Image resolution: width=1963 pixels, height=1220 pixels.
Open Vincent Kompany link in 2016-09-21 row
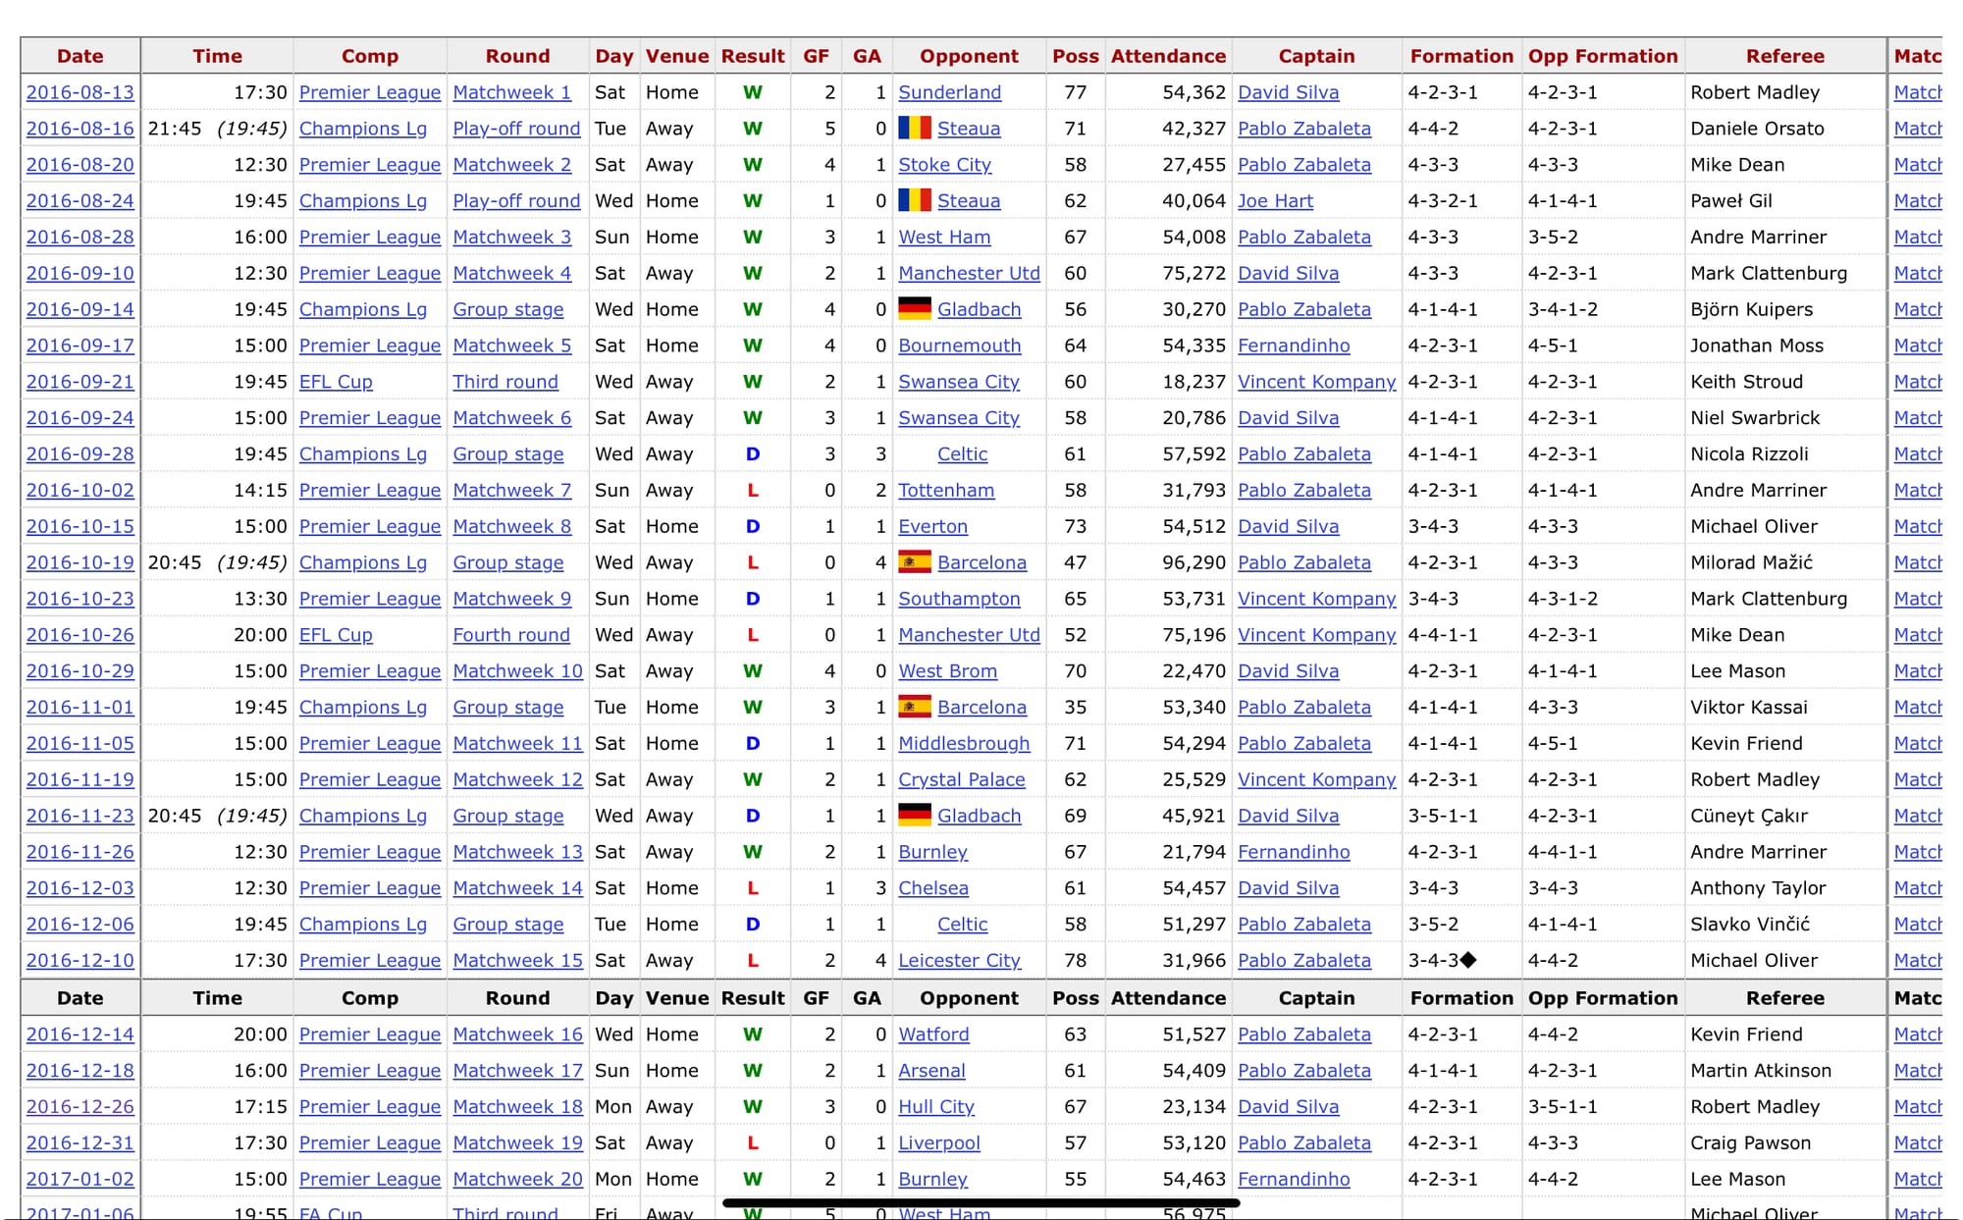click(x=1317, y=382)
